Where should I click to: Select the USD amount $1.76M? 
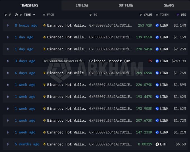click(180, 73)
